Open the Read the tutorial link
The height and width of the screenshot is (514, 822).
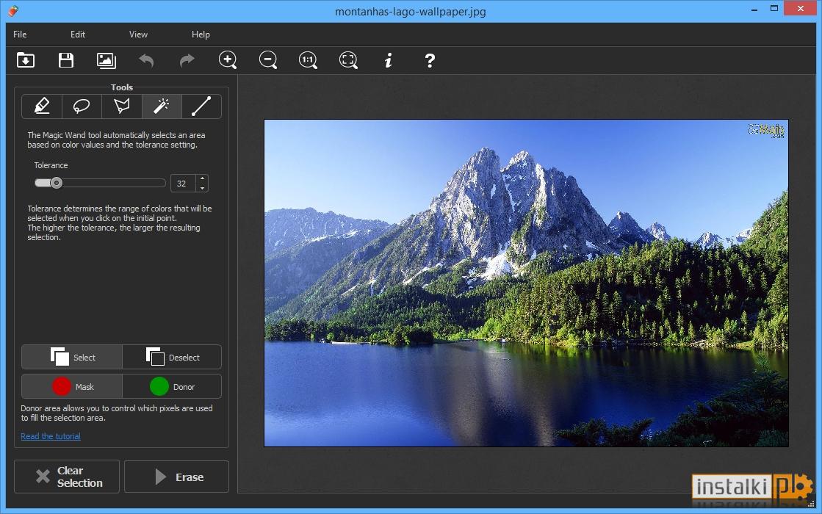point(51,436)
